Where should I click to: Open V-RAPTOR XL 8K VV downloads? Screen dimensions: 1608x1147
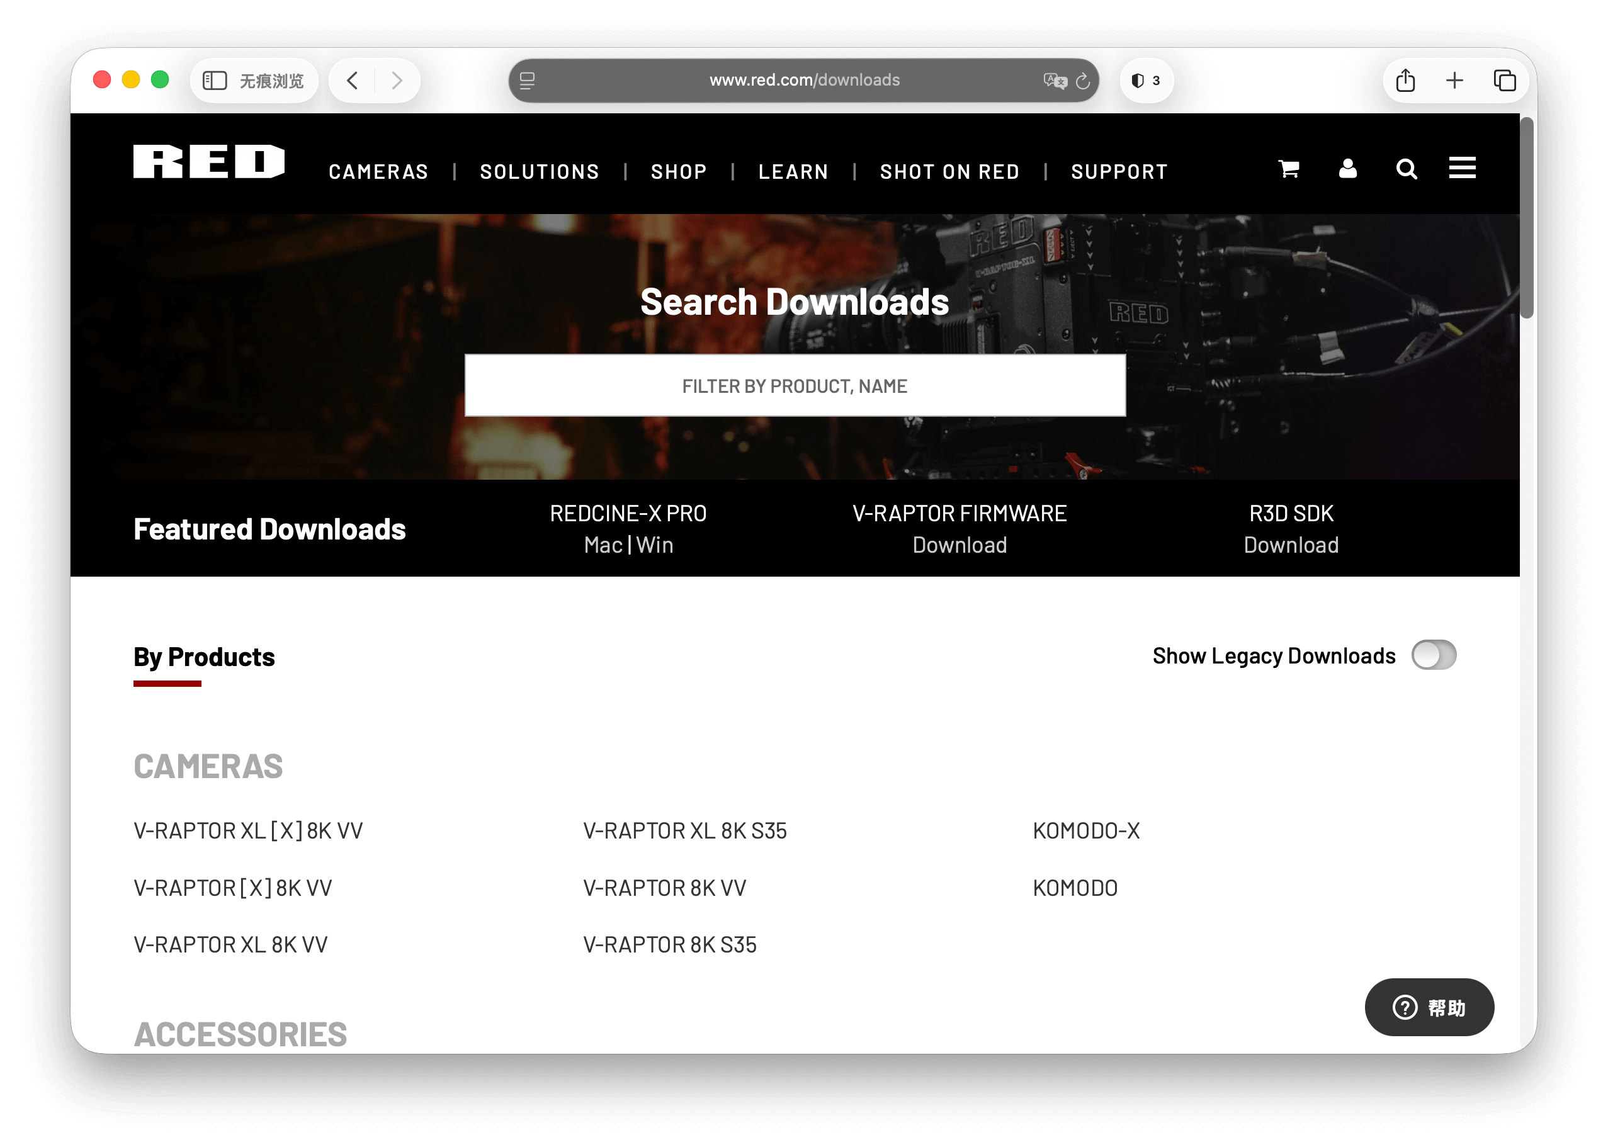click(x=230, y=944)
